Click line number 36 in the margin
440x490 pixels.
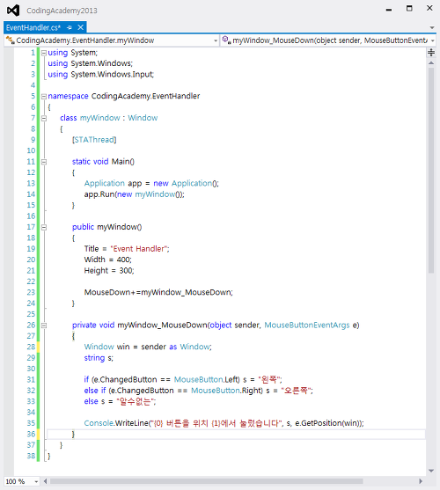pos(31,434)
